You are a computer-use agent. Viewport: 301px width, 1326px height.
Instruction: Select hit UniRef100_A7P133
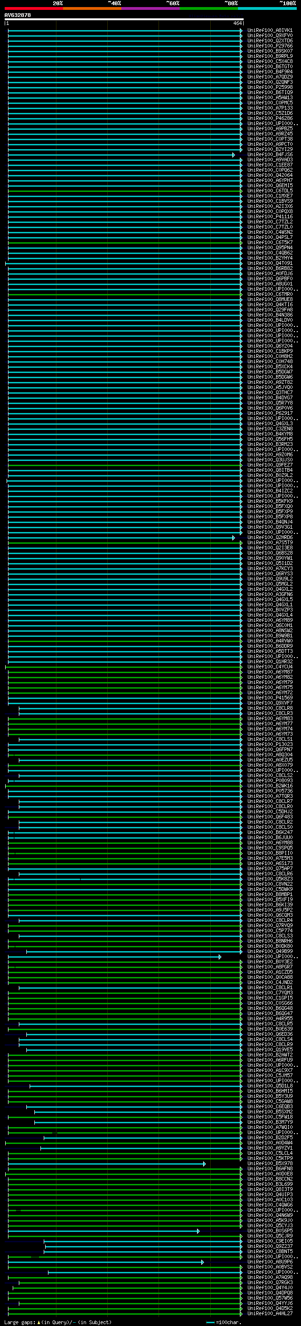pyautogui.click(x=269, y=108)
